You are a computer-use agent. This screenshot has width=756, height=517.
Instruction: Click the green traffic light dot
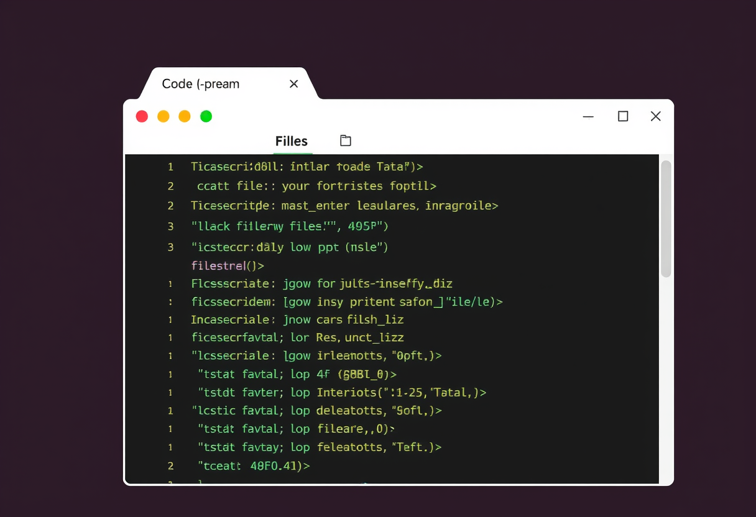tap(206, 116)
